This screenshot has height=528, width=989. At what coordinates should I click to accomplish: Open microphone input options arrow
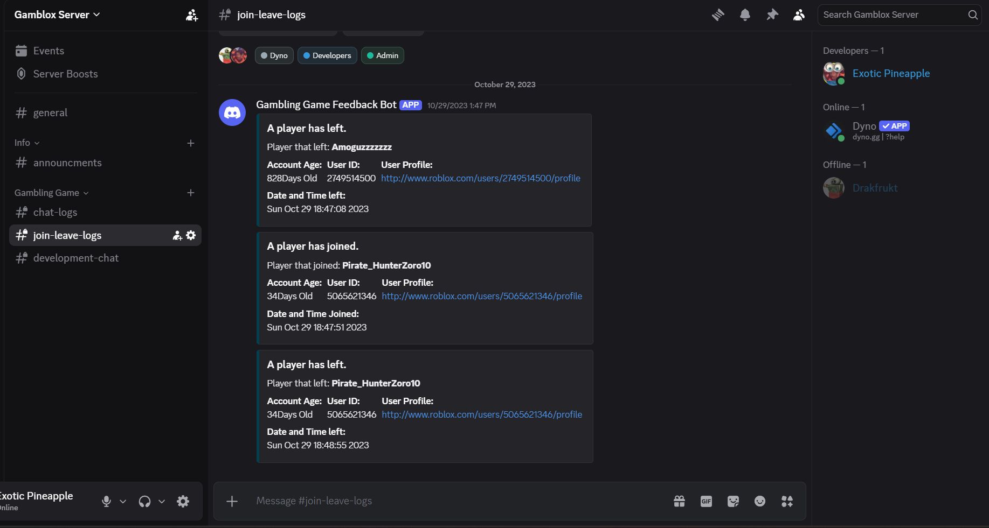[x=123, y=501]
